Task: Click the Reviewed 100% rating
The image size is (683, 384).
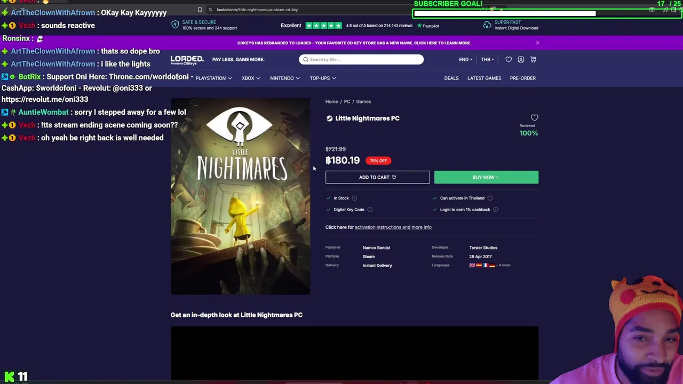Action: pyautogui.click(x=528, y=131)
